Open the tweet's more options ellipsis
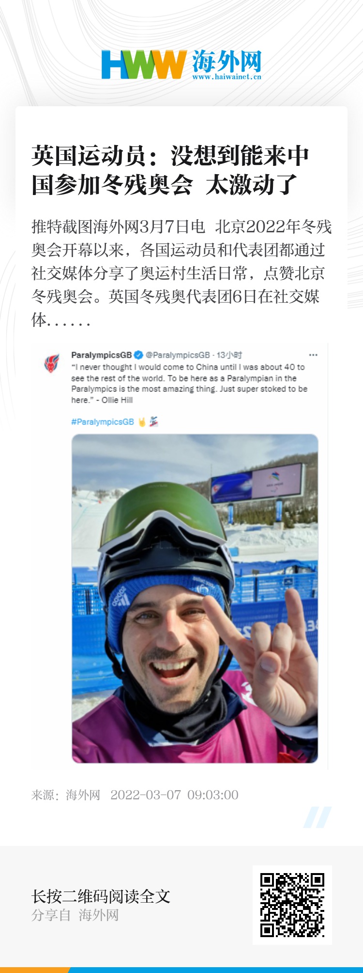The height and width of the screenshot is (973, 363). tap(313, 355)
